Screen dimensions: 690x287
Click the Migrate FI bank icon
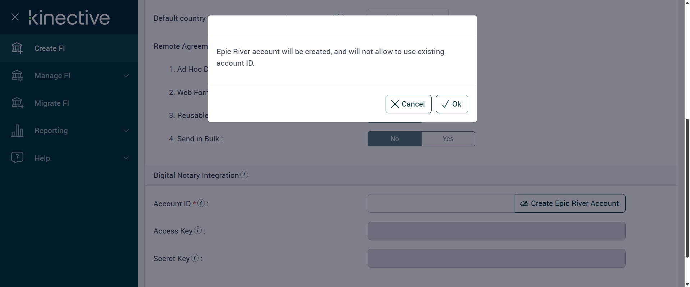pos(17,103)
